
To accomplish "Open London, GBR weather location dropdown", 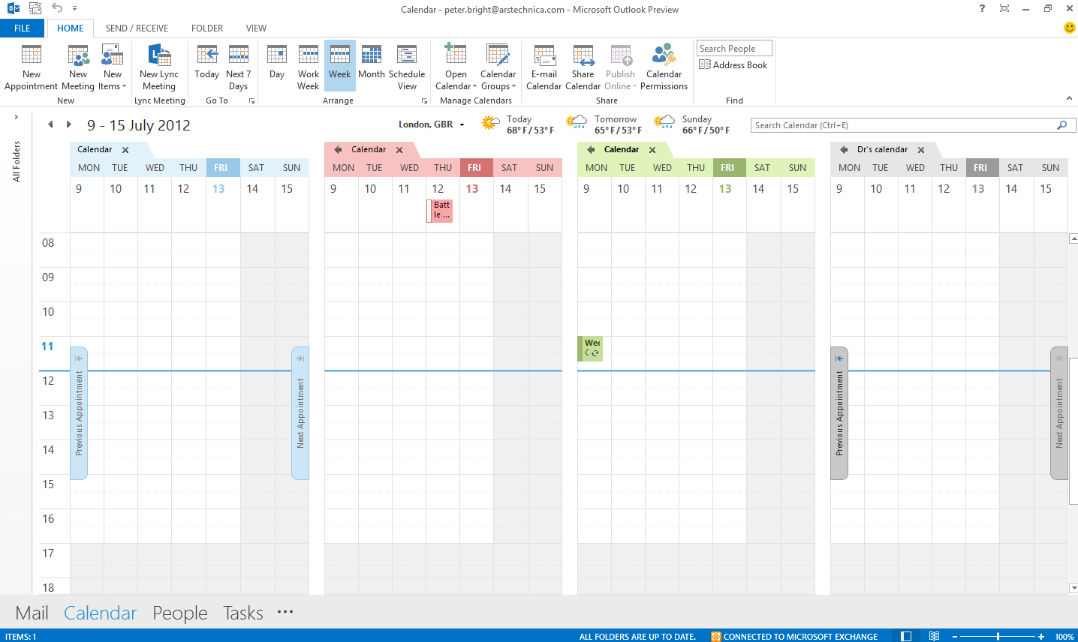I will [x=462, y=125].
